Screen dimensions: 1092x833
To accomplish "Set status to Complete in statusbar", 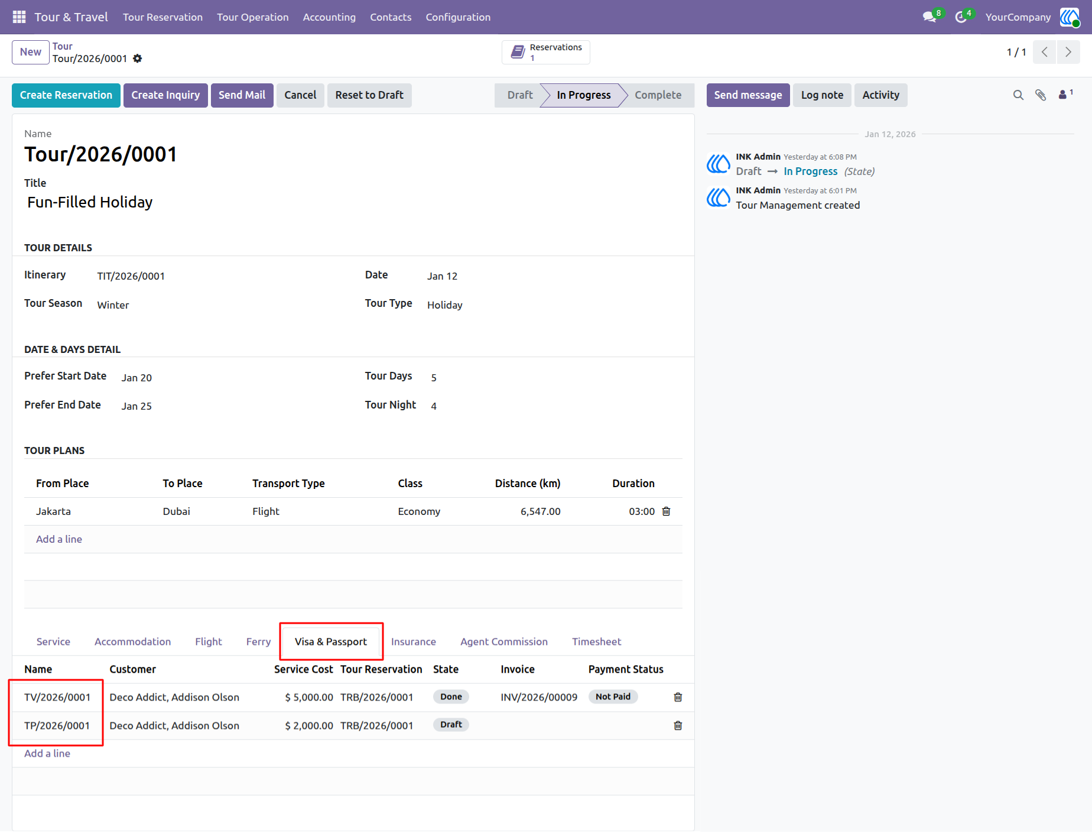I will pos(658,95).
